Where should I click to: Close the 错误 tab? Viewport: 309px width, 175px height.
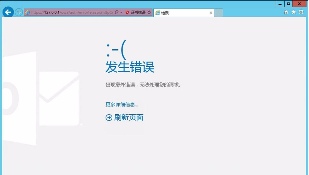click(211, 13)
